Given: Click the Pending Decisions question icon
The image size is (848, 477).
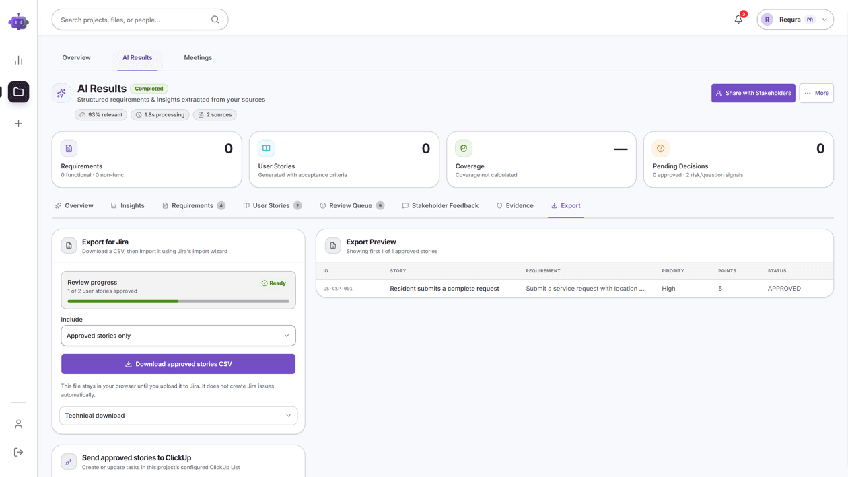Looking at the screenshot, I should click(661, 148).
